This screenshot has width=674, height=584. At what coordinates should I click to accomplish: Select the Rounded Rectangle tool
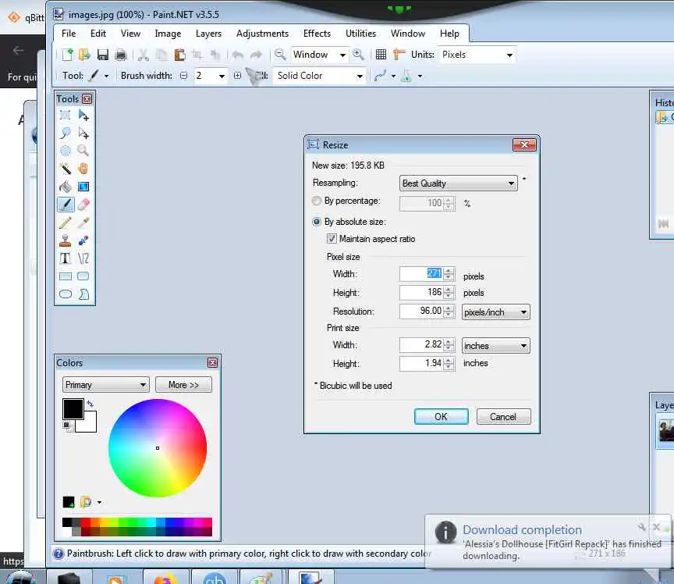(83, 276)
